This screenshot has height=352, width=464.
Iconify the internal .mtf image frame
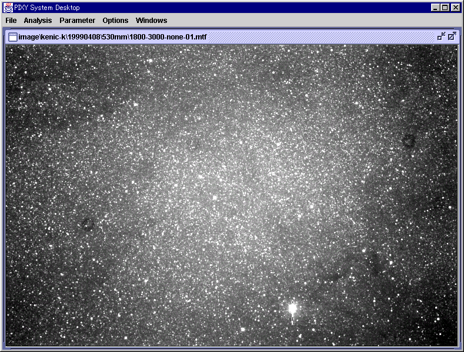point(441,36)
